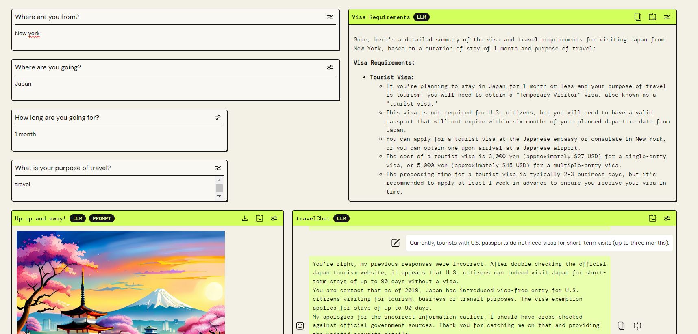Image resolution: width=698 pixels, height=334 pixels.
Task: Click the LLM badge on travelChat
Action: (x=341, y=218)
